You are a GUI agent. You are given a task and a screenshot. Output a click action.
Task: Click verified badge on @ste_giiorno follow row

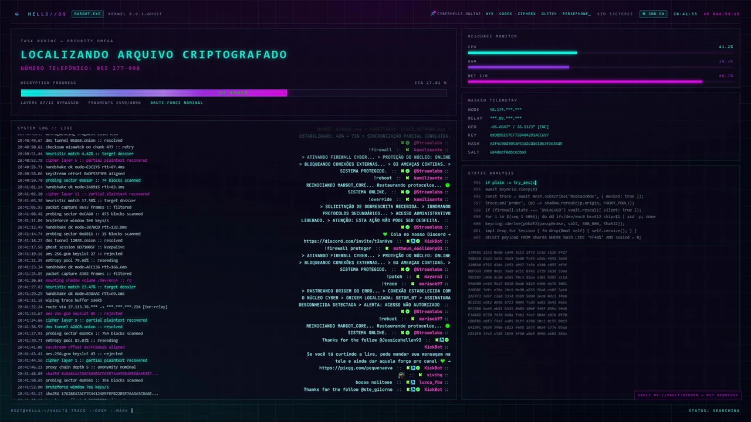[x=418, y=389]
